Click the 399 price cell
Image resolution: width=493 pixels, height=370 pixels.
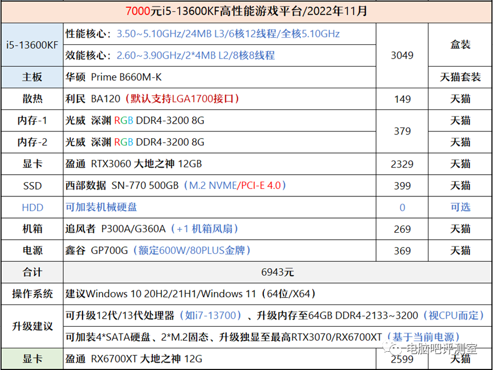click(402, 186)
